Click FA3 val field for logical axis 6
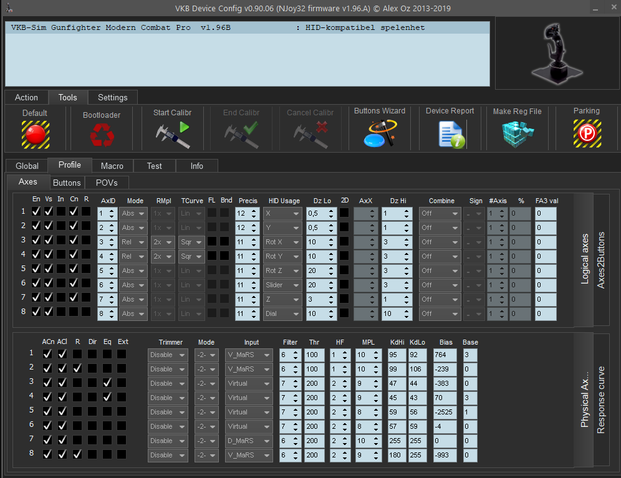The image size is (621, 478). click(546, 285)
